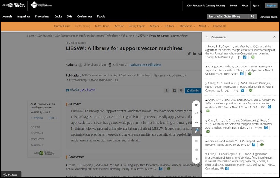Open the Conferences menu

point(84,16)
